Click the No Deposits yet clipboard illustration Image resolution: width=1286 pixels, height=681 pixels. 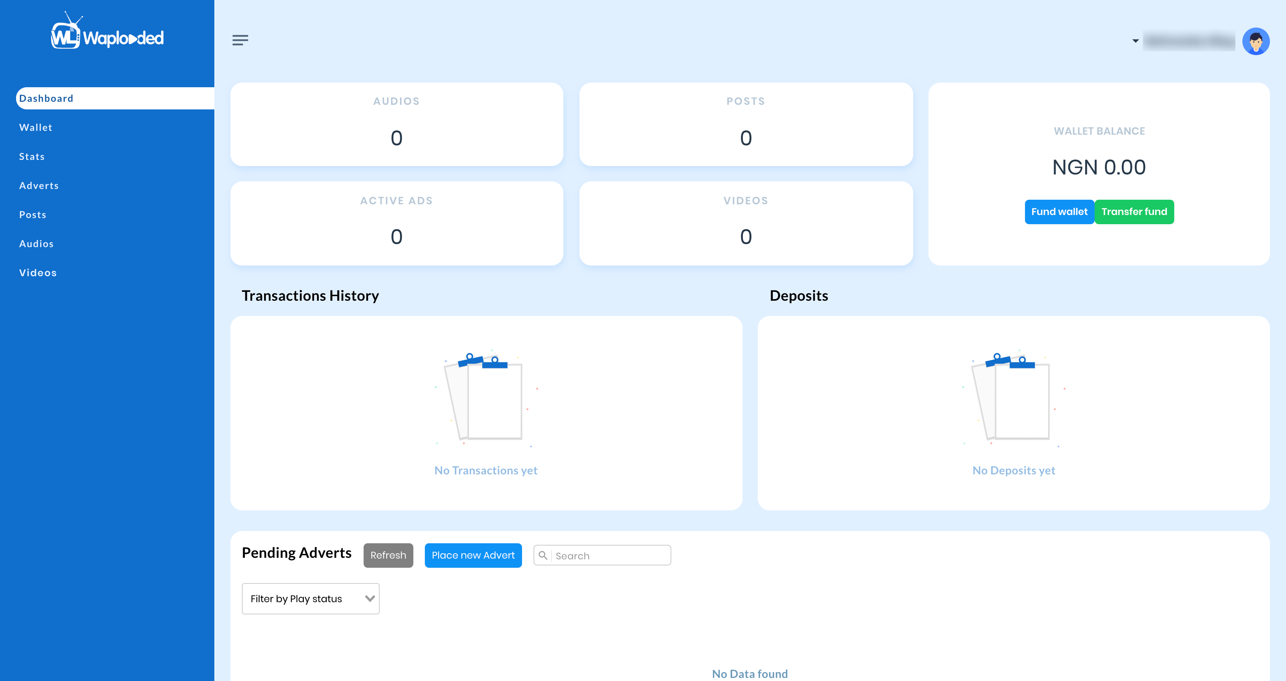click(x=1014, y=398)
